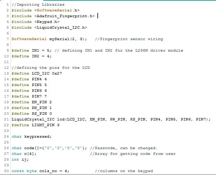216x175 pixels.
Task: Click the #define LIGHT_PIN 3 line
Action: point(36,125)
